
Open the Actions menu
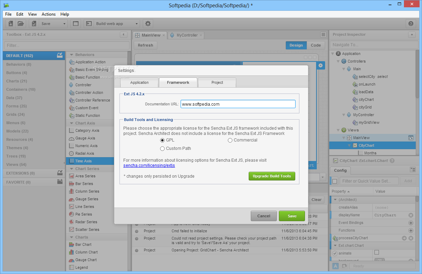point(49,14)
